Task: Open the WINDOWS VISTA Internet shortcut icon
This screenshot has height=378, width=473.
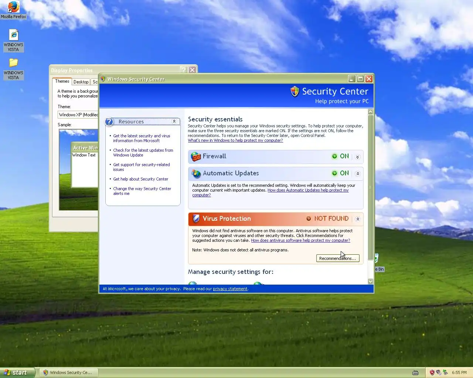Action: tap(14, 35)
